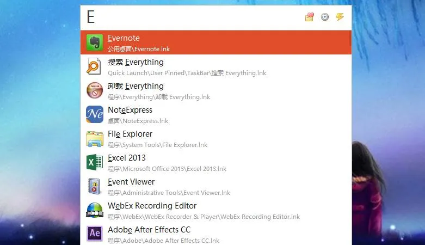This screenshot has width=425, height=245.
Task: Select the Event Viewer result title
Action: coord(131,181)
